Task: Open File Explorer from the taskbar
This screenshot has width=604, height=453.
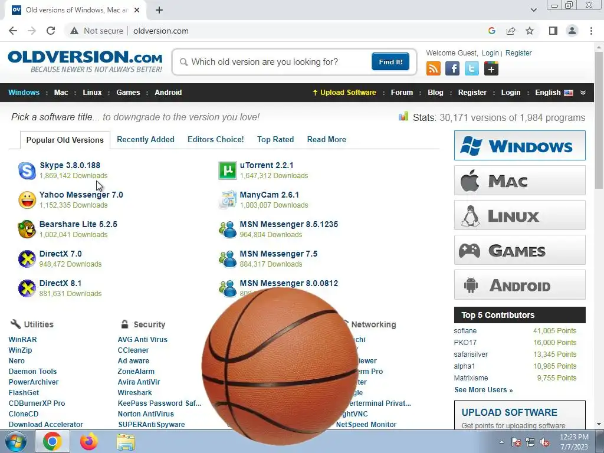Action: click(x=126, y=442)
